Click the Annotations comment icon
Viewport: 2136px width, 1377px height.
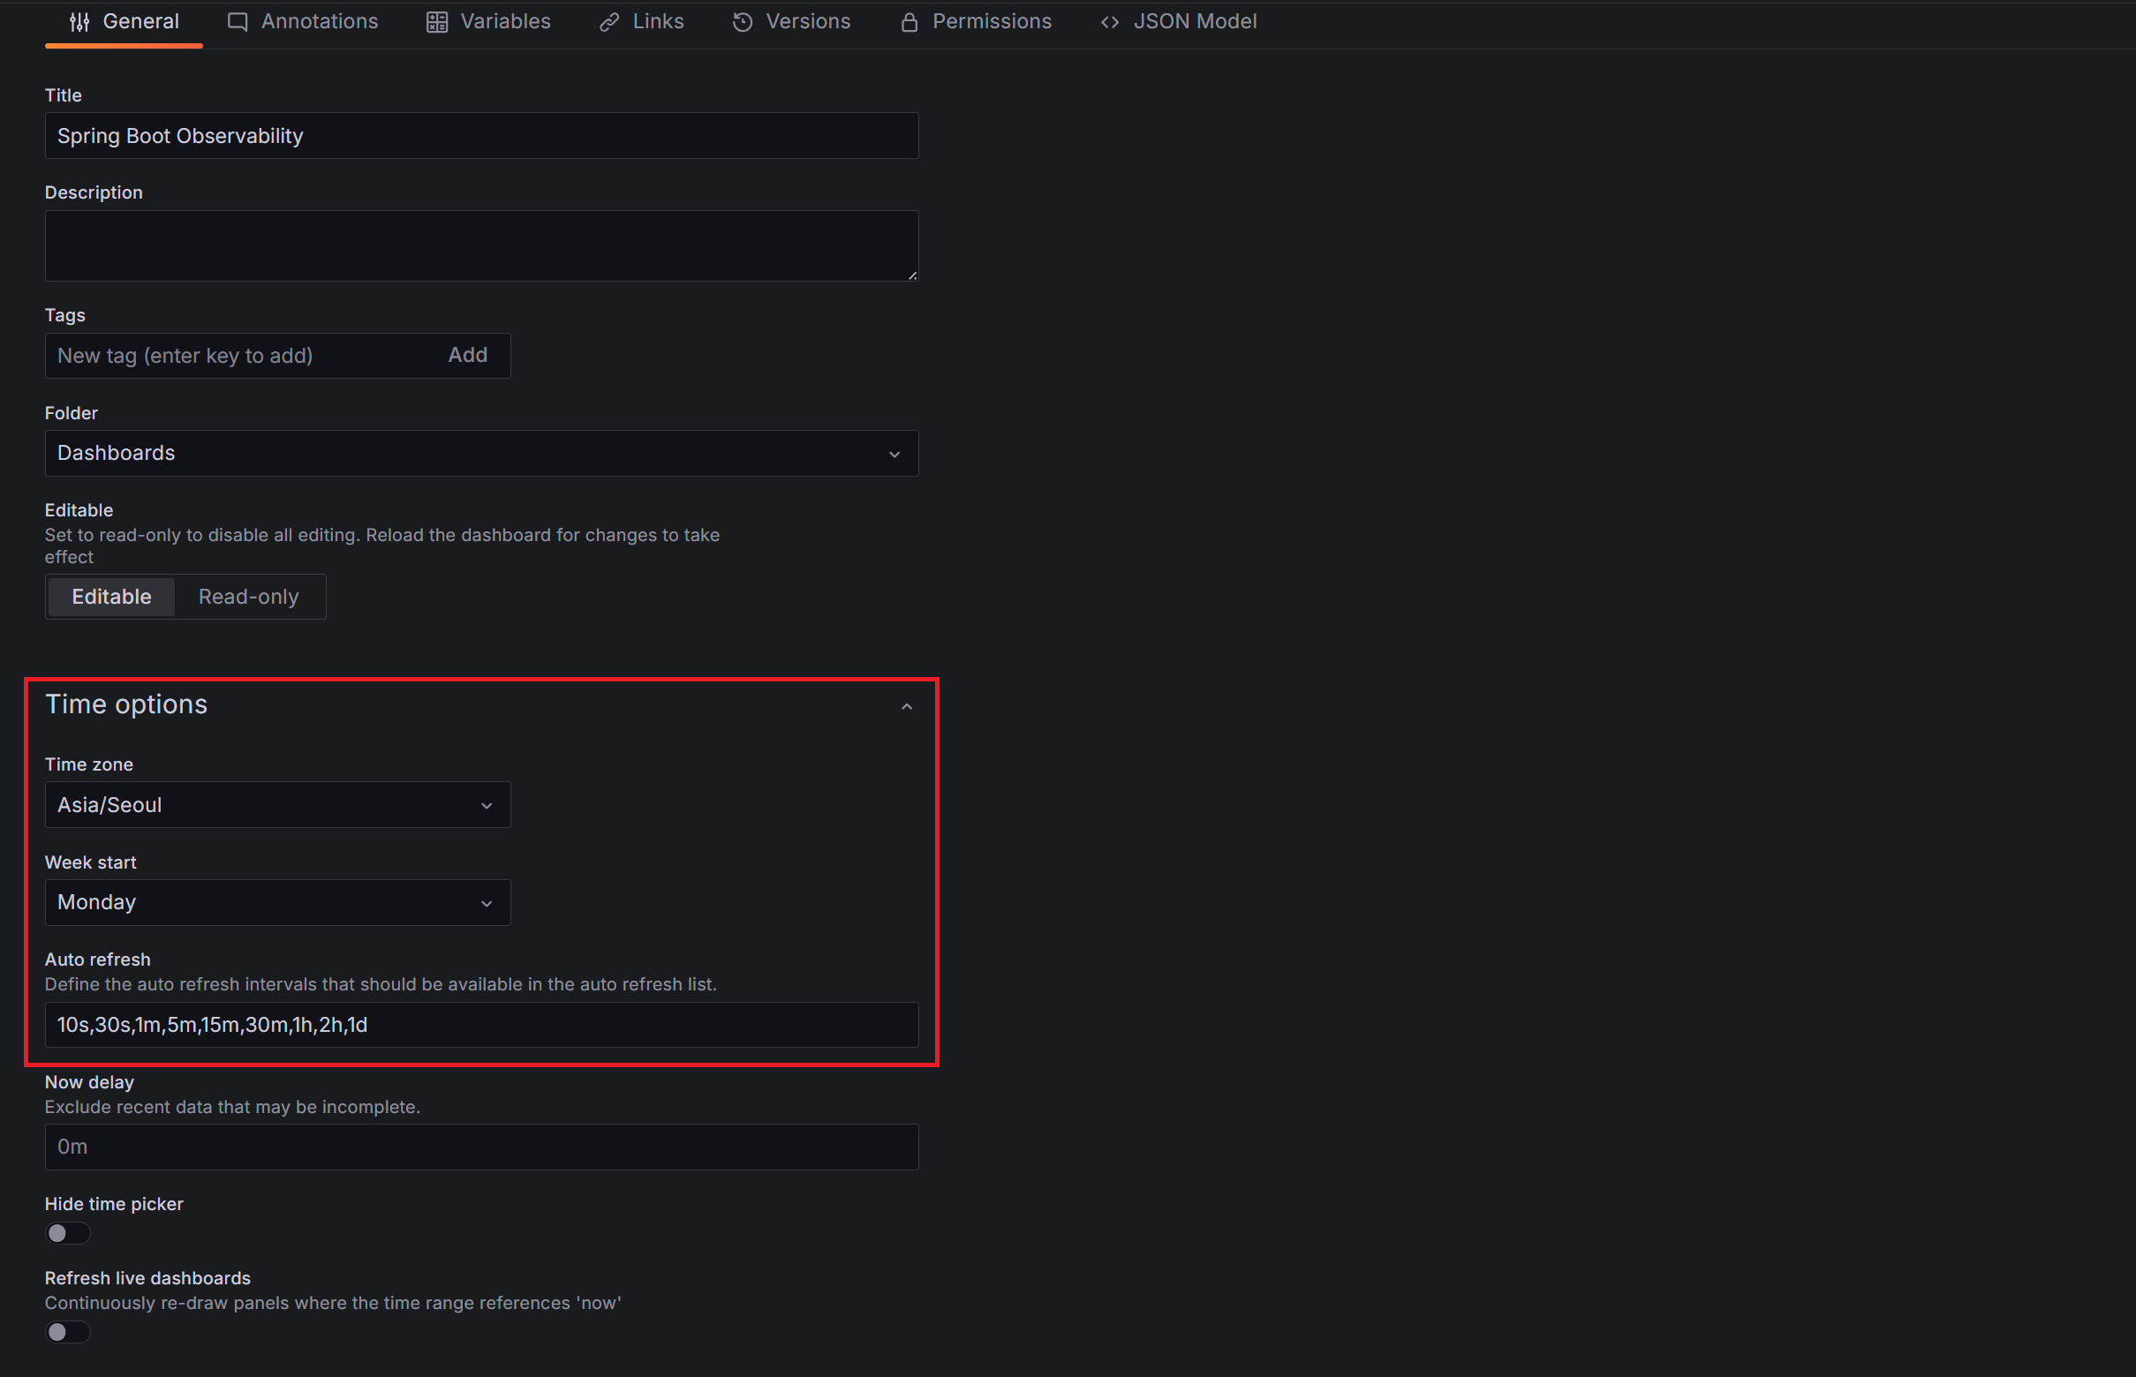[237, 22]
